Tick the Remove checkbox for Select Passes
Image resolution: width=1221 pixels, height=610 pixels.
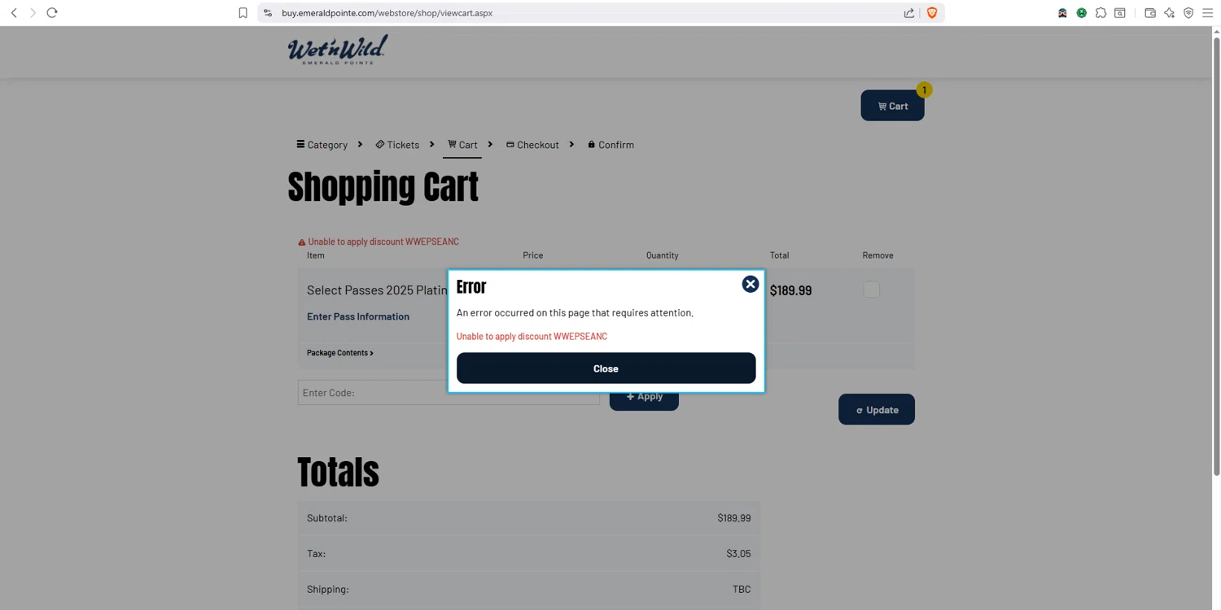[871, 290]
